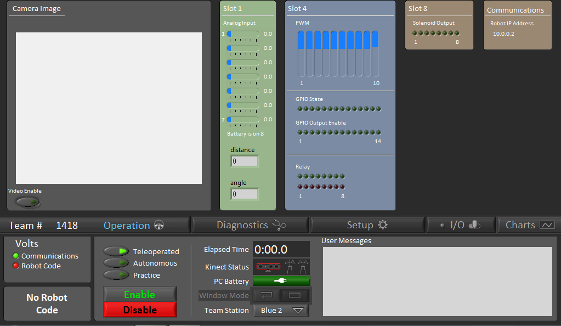Select Teleoperated mode switch

pos(116,251)
